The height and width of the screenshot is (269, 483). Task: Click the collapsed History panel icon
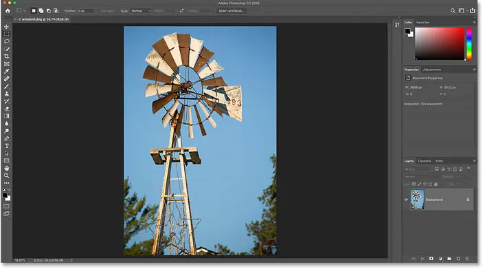click(x=397, y=24)
